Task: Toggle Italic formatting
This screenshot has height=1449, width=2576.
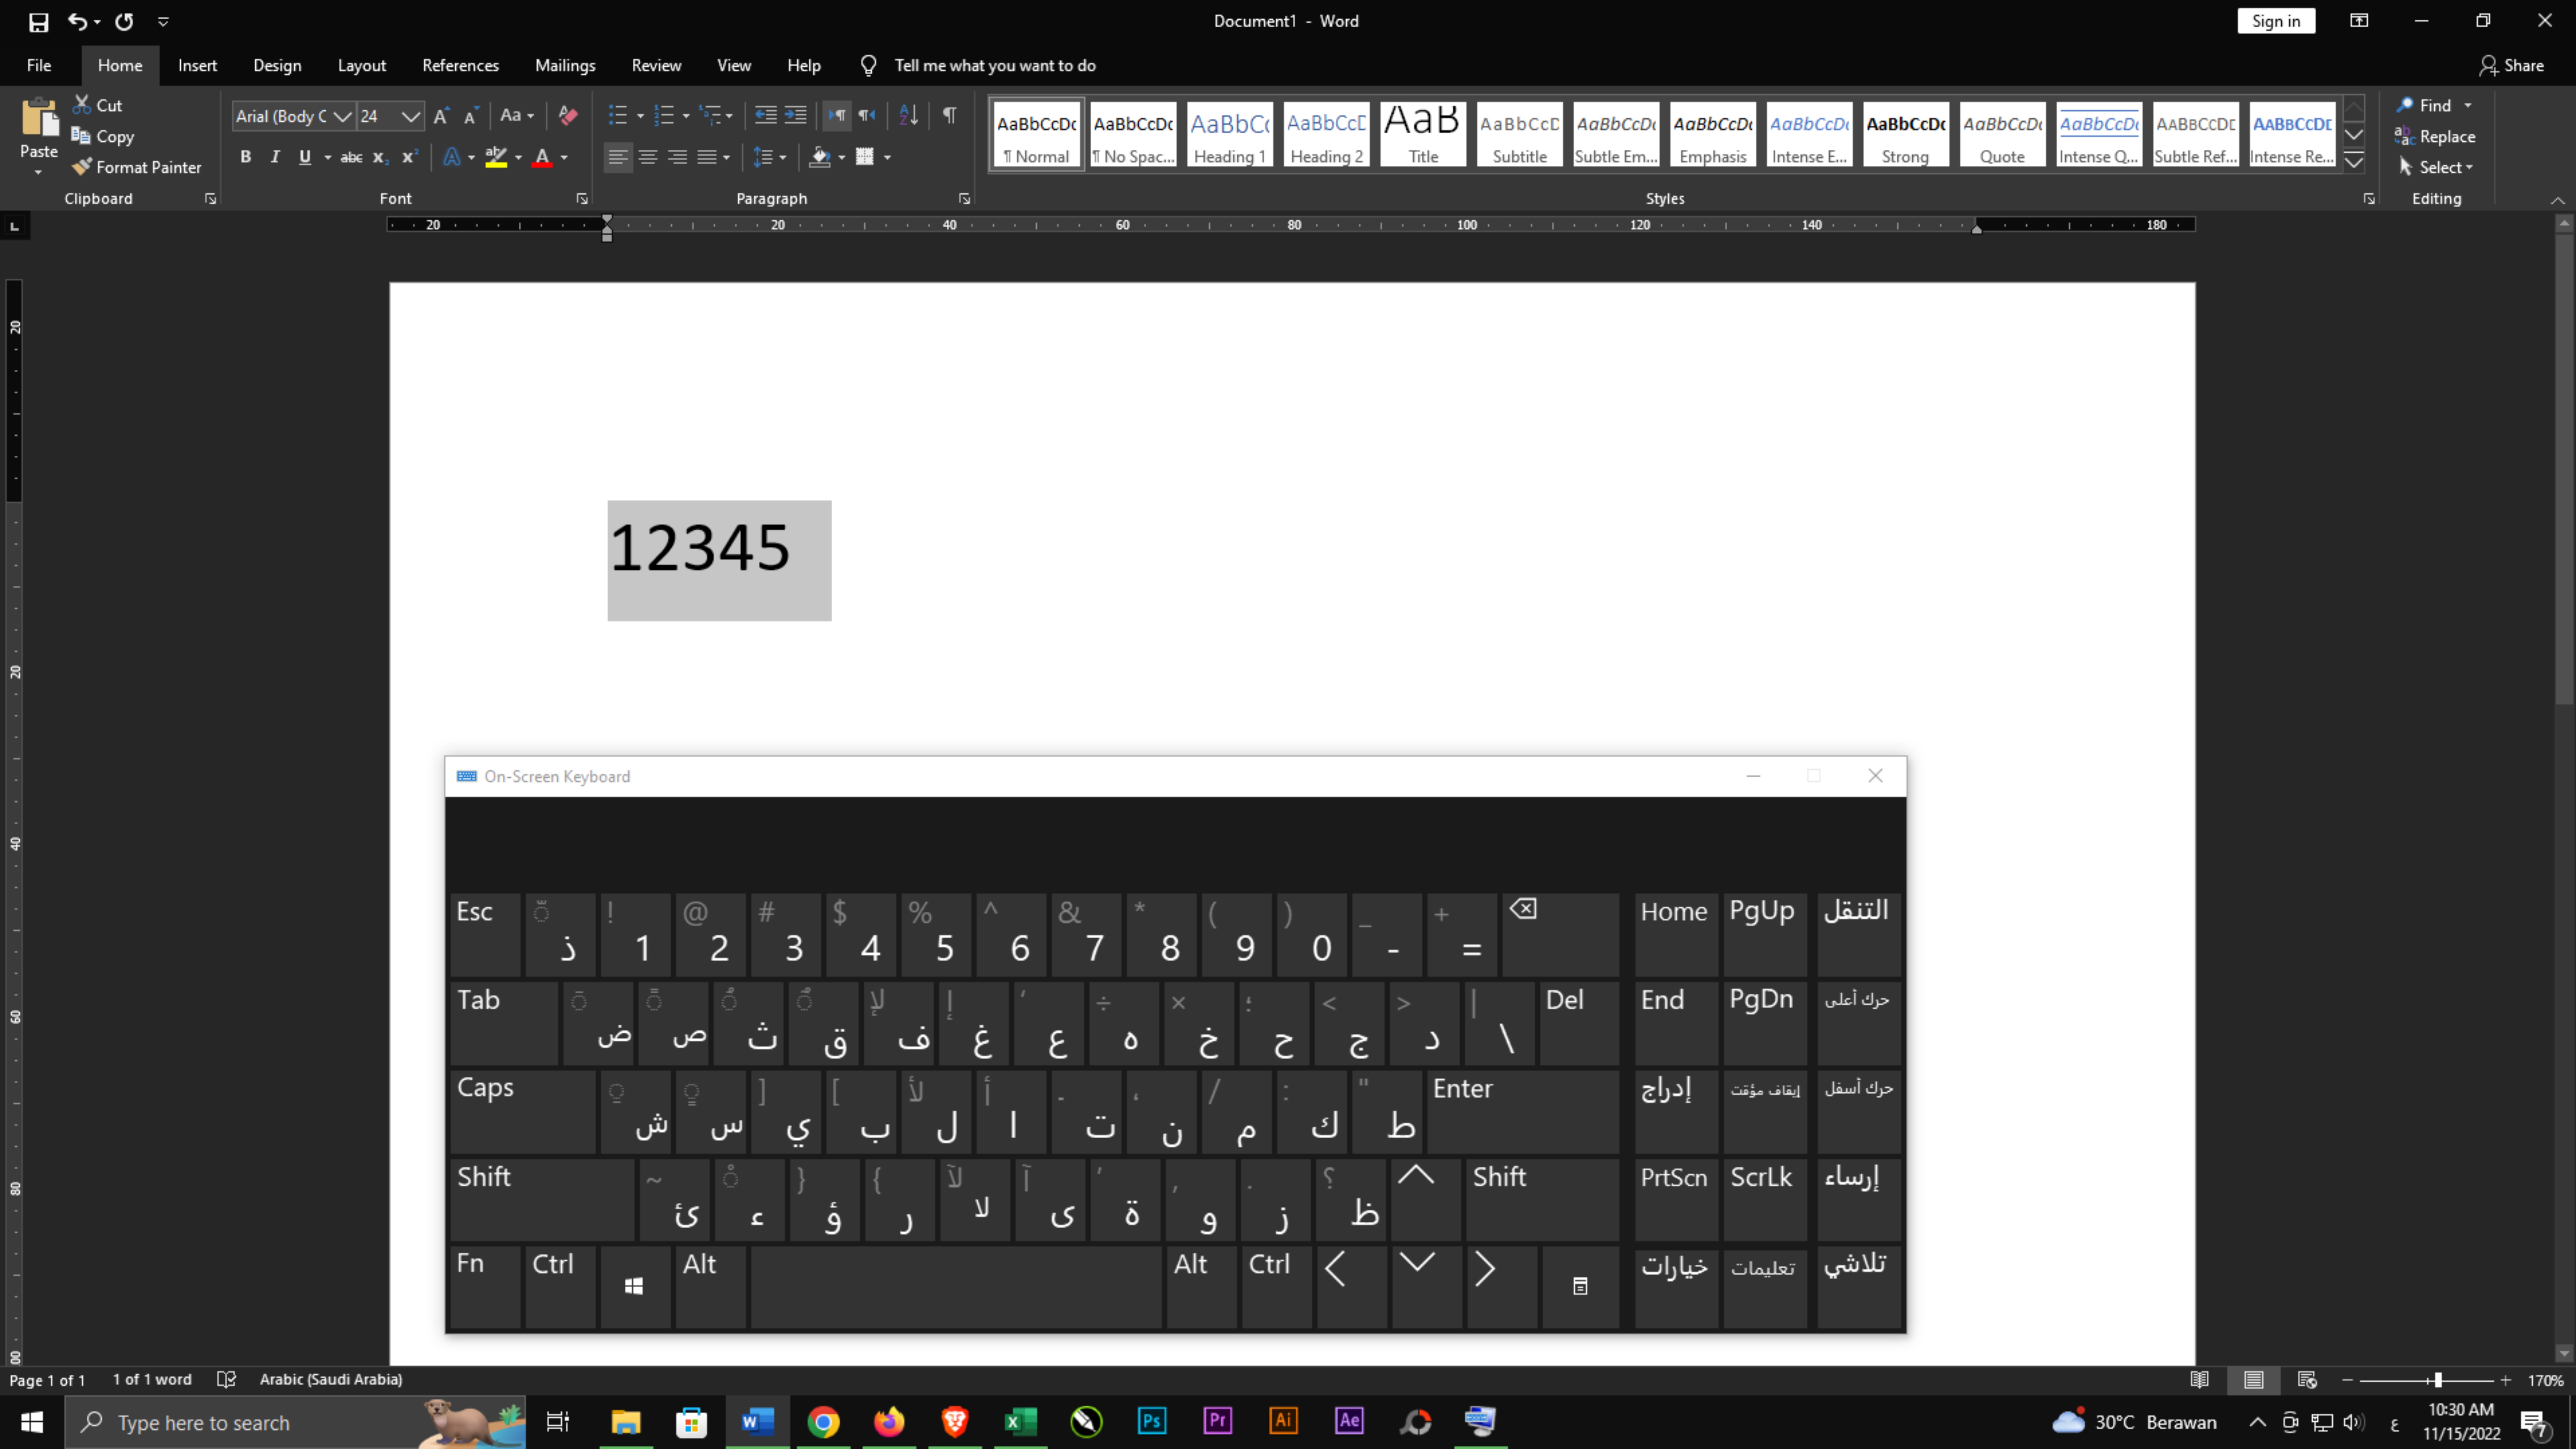Action: coord(275,157)
